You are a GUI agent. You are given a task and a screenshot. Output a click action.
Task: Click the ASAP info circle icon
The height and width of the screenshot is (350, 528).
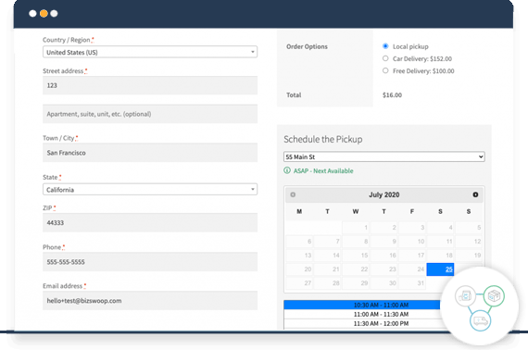[x=287, y=170]
